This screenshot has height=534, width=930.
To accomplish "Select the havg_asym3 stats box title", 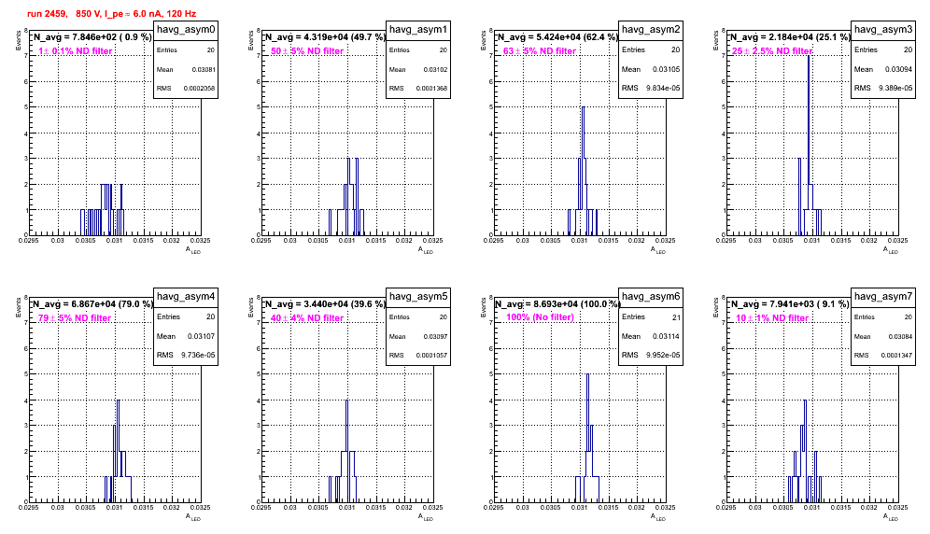I will 883,30.
